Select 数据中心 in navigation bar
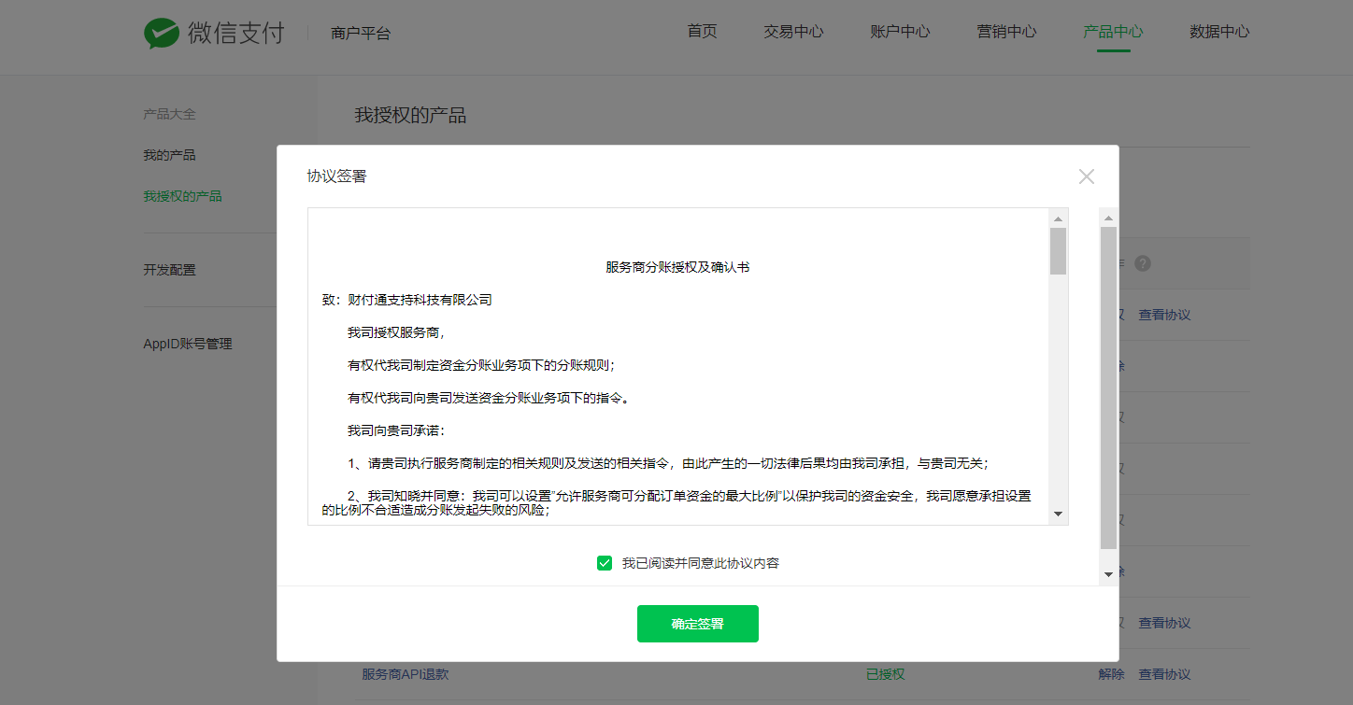1353x705 pixels. pos(1219,32)
